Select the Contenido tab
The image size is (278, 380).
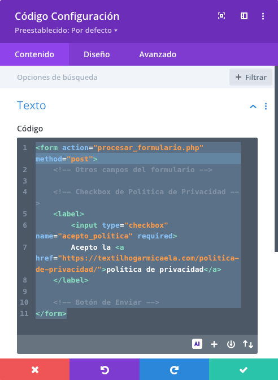click(x=34, y=54)
